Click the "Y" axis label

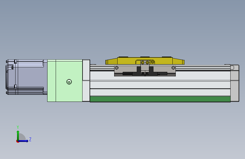18,127
